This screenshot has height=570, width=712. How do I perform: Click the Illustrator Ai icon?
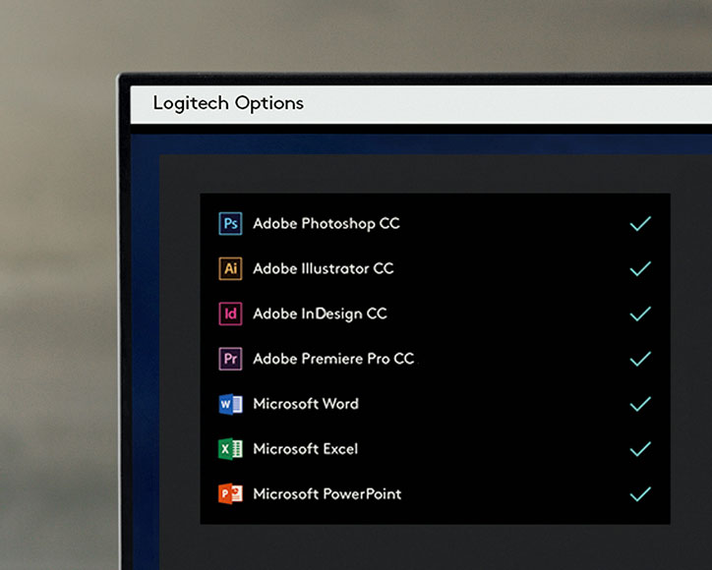(x=230, y=268)
